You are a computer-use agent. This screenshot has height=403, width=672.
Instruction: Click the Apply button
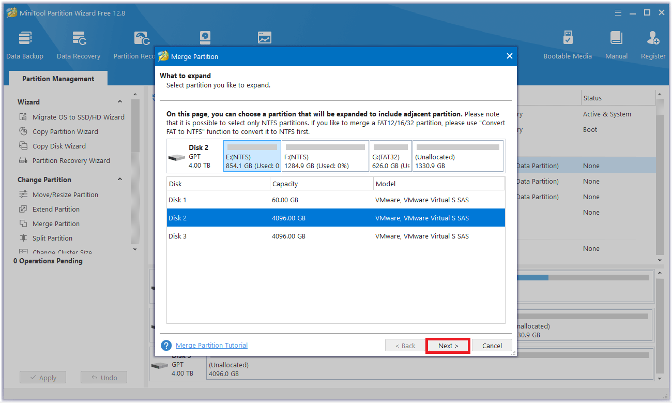(43, 378)
